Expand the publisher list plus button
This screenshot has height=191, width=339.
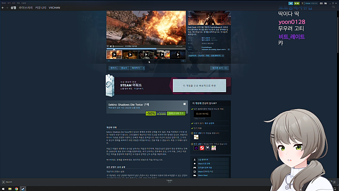click(228, 49)
